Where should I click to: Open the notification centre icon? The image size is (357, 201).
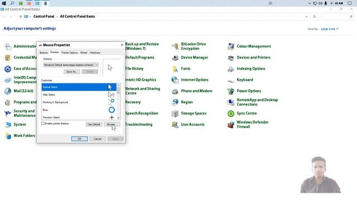point(350,3)
